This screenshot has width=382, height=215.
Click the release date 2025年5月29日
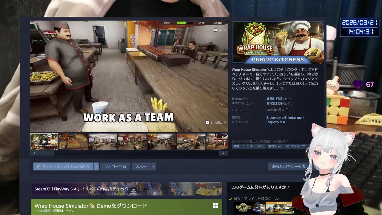[278, 110]
